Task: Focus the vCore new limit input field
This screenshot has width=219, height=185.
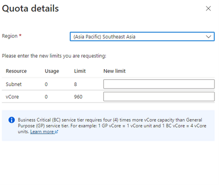Action: (x=159, y=97)
